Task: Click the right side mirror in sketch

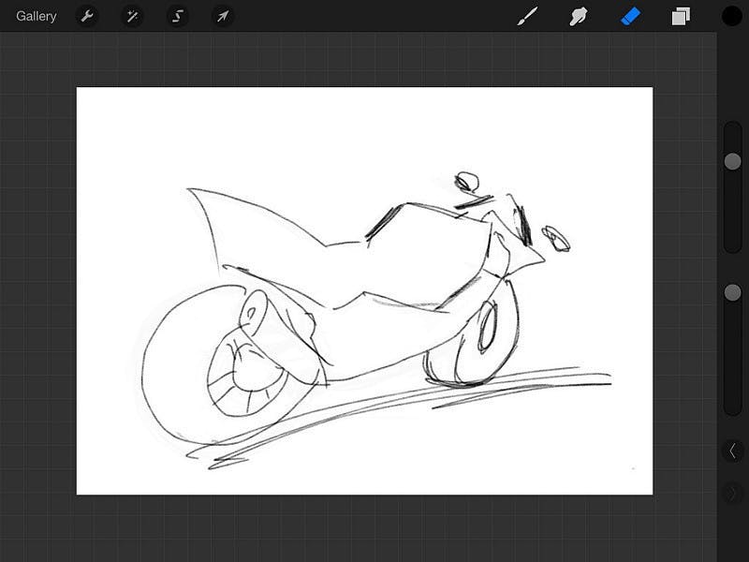Action: [x=557, y=239]
